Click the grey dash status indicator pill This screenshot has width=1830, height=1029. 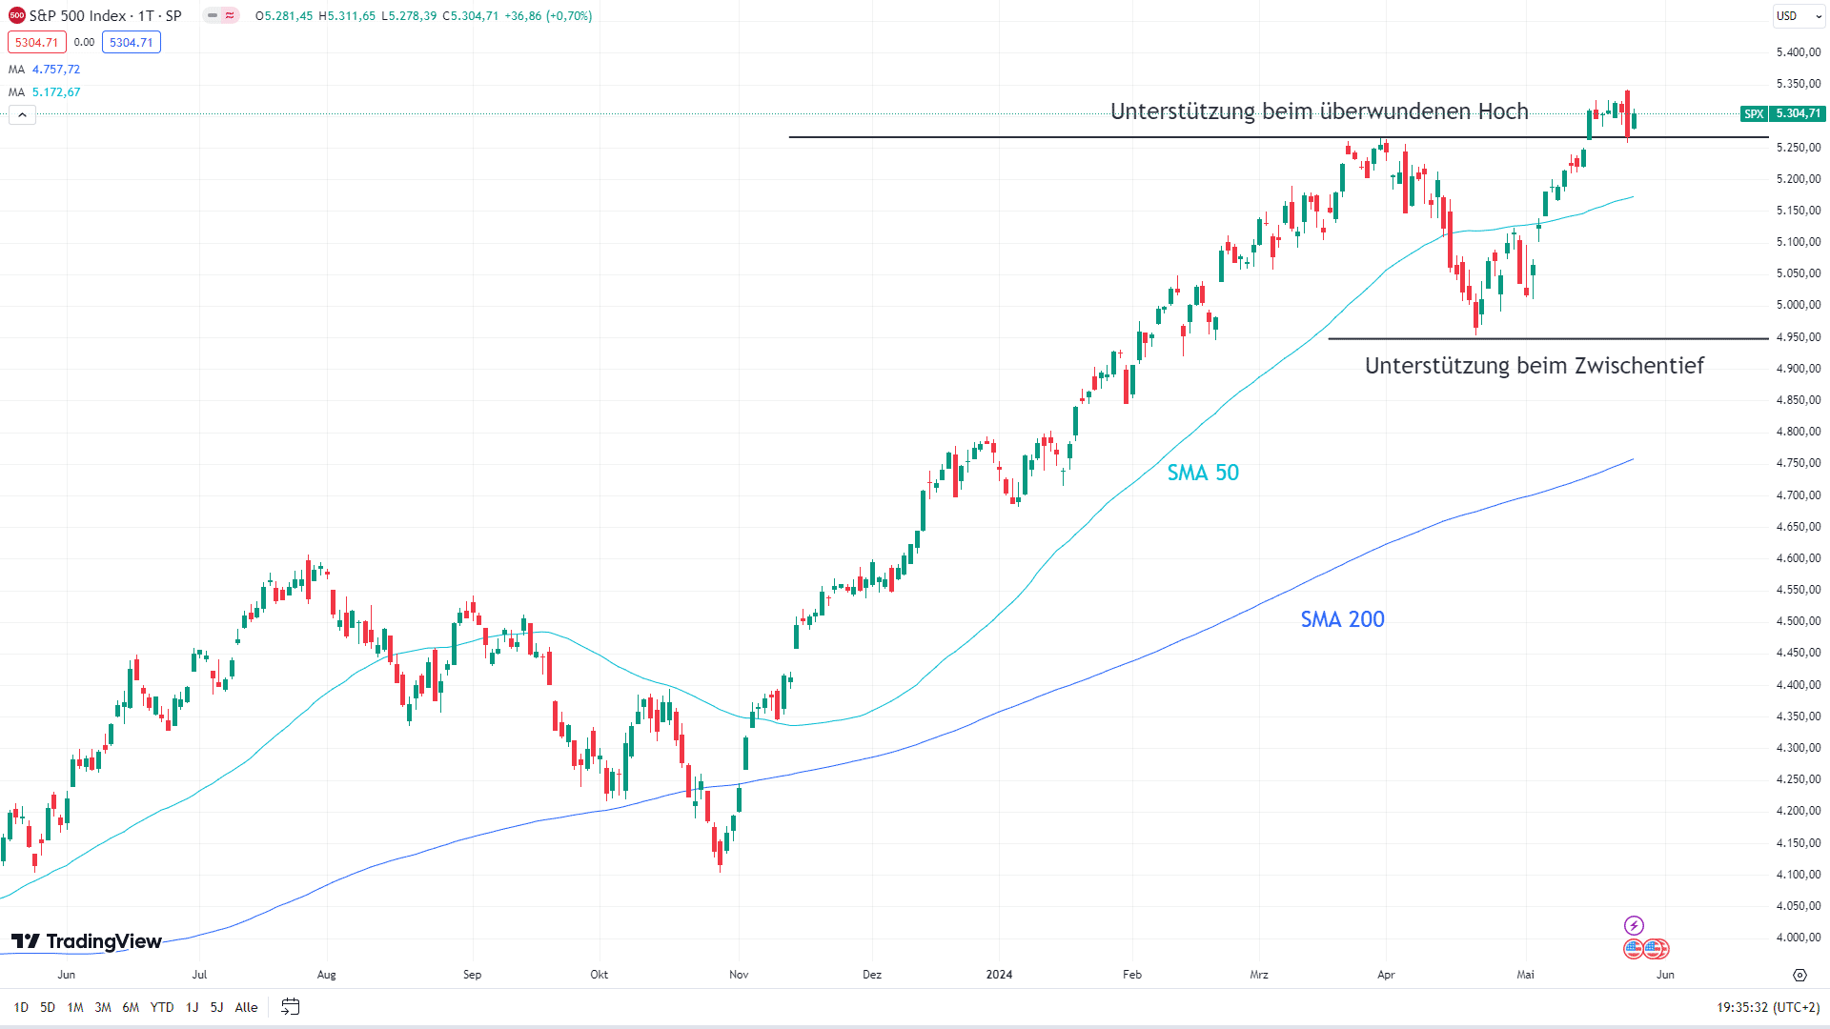point(213,15)
